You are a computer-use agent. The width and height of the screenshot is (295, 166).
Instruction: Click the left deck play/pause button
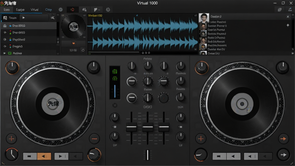pos(61,156)
